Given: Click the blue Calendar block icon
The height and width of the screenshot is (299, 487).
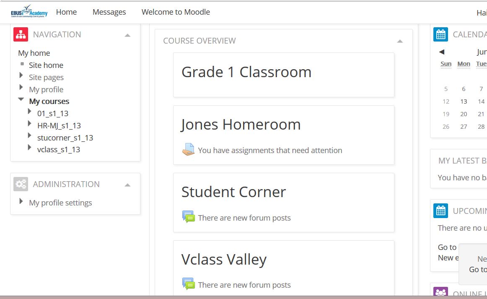Looking at the screenshot, I should 441,34.
